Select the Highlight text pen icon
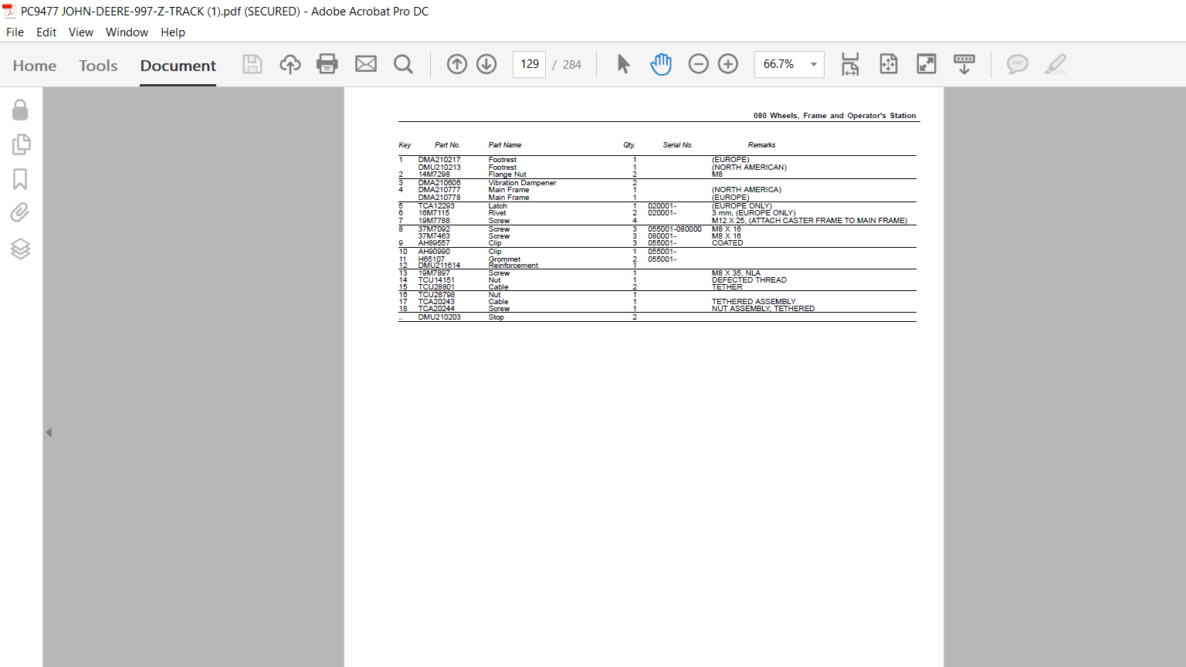Image resolution: width=1186 pixels, height=667 pixels. [x=1056, y=64]
